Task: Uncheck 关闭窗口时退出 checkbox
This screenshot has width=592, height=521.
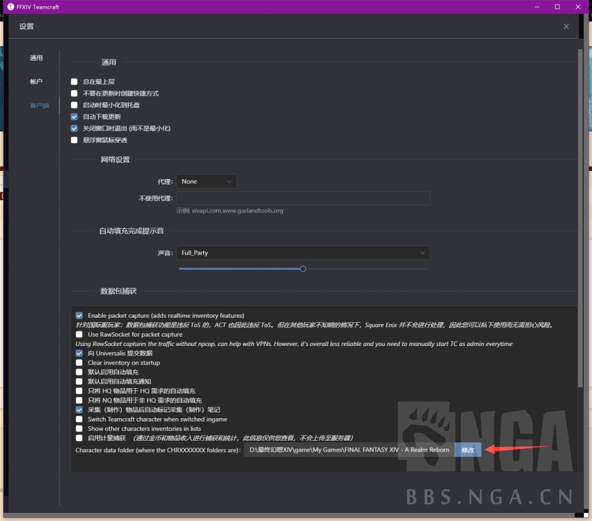Action: (74, 128)
